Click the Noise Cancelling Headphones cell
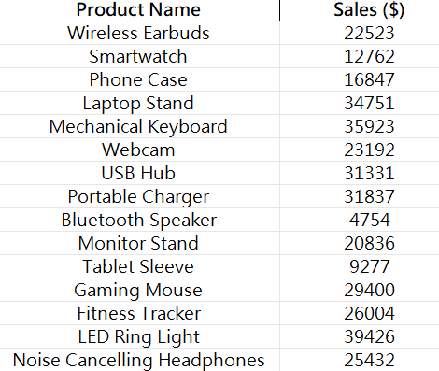The width and height of the screenshot is (439, 371). click(x=139, y=360)
